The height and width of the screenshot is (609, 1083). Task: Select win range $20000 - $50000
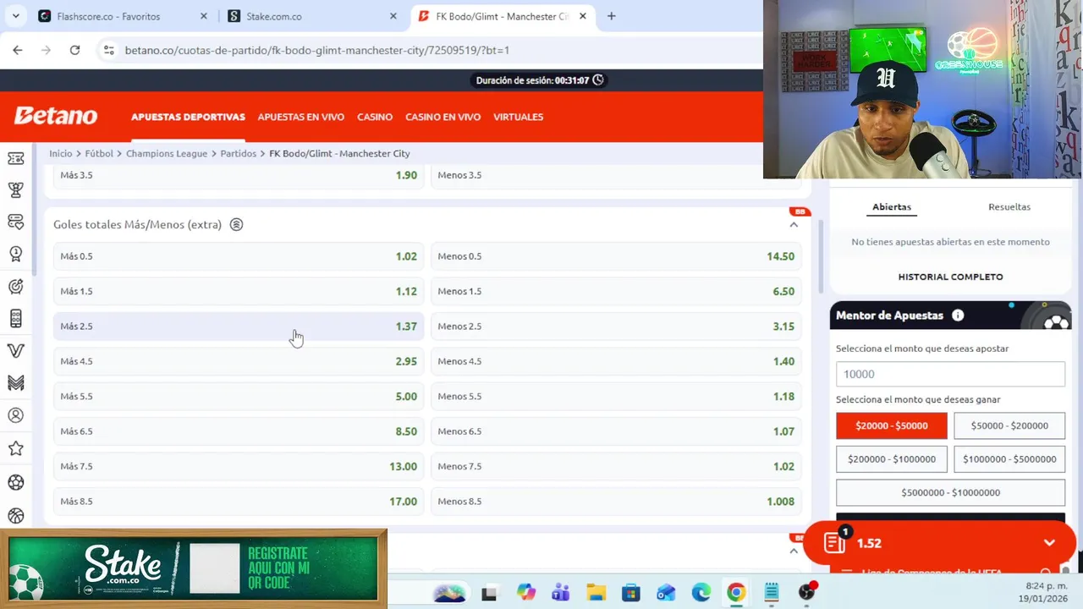pyautogui.click(x=891, y=425)
